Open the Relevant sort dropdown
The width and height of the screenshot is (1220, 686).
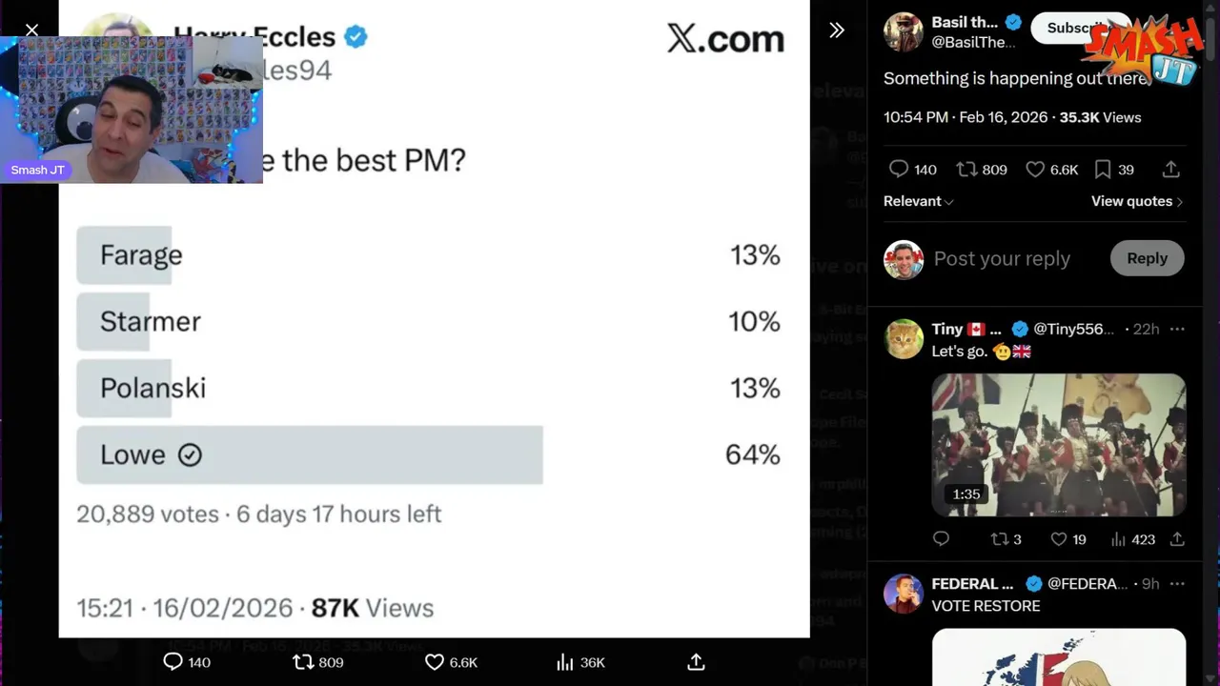coord(918,201)
